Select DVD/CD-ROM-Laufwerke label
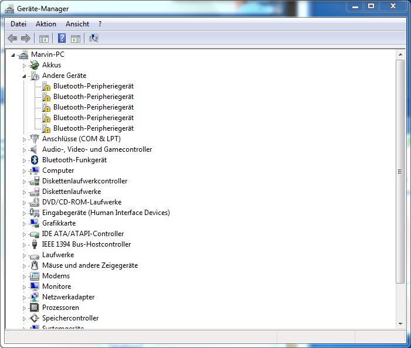Image resolution: width=411 pixels, height=348 pixels. click(81, 202)
